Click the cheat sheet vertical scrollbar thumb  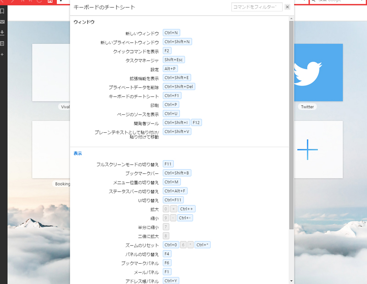click(291, 125)
